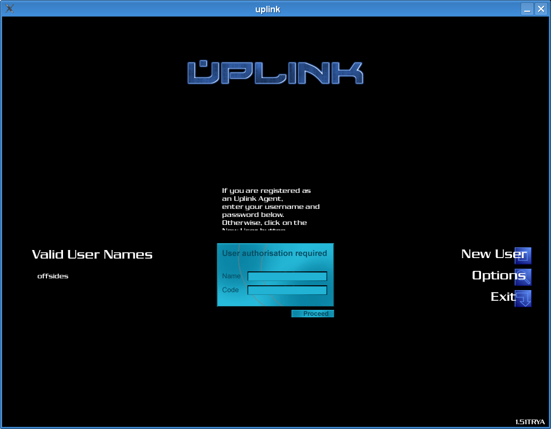This screenshot has width=551, height=429.
Task: Click the New User icon button
Action: click(523, 256)
